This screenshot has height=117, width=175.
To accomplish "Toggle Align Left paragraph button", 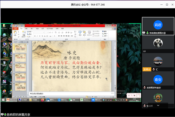I will pos(59,36).
